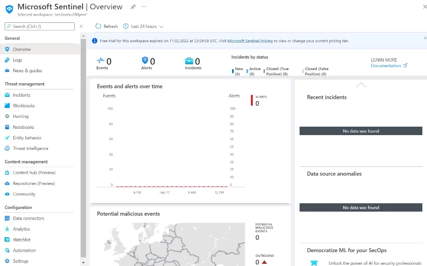Click the red OUTBOUND triangle indicator
The image size is (427, 266).
(264, 262)
